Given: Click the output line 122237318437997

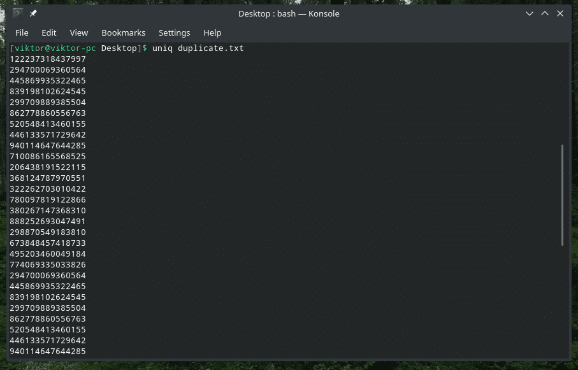Looking at the screenshot, I should coord(48,59).
